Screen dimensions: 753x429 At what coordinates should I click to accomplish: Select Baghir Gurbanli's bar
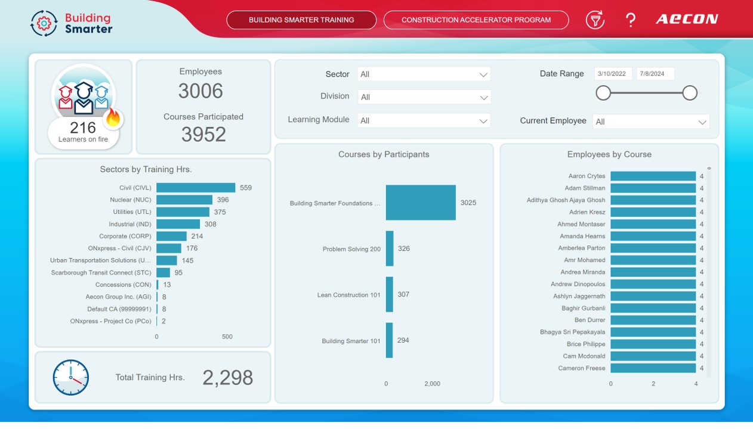[653, 308]
